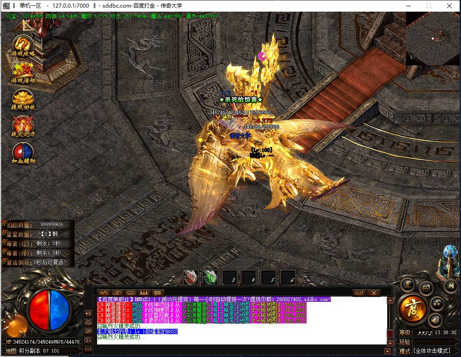Toggle the group chat channel button
The width and height of the screenshot is (461, 357).
click(x=88, y=322)
